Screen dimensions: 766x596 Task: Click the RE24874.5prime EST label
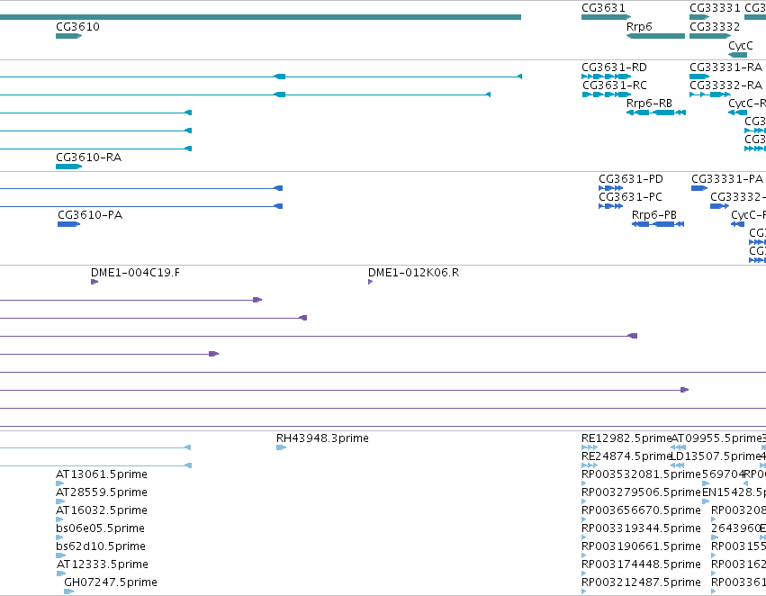pyautogui.click(x=626, y=456)
